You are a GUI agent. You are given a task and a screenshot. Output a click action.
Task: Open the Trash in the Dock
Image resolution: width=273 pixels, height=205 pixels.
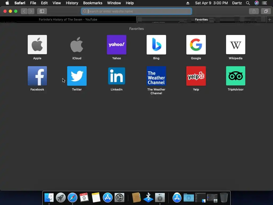tap(224, 198)
